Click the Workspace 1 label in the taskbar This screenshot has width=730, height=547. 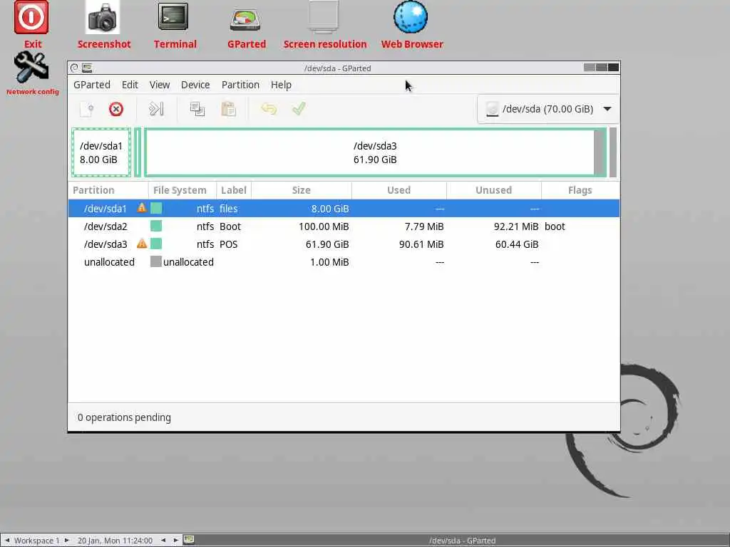click(x=37, y=540)
